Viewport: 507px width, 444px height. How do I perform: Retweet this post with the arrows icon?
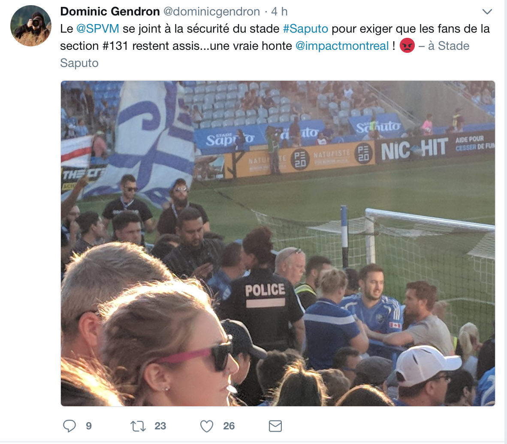point(138,426)
